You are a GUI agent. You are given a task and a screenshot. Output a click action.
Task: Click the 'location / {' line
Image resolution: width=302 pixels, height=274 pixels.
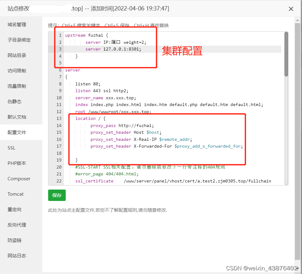coord(90,118)
